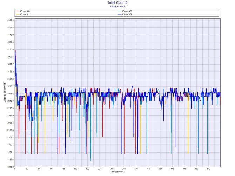The image size is (235, 176).
Task: Click the 352 seconds x-axis tick label
Action: point(148,169)
